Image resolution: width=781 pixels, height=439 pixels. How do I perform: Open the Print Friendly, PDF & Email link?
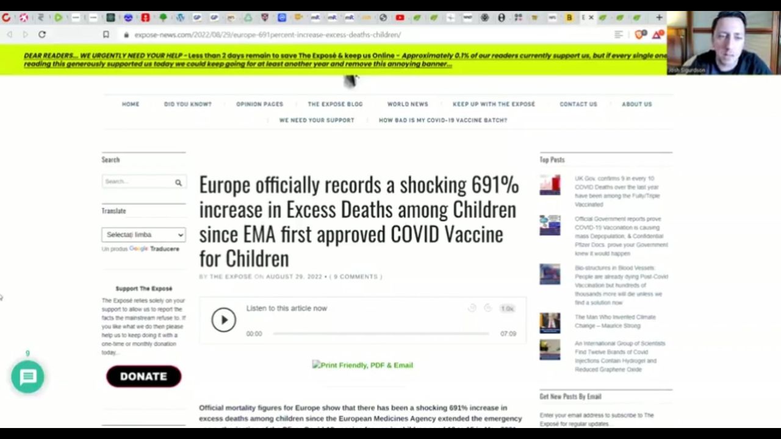pos(362,365)
